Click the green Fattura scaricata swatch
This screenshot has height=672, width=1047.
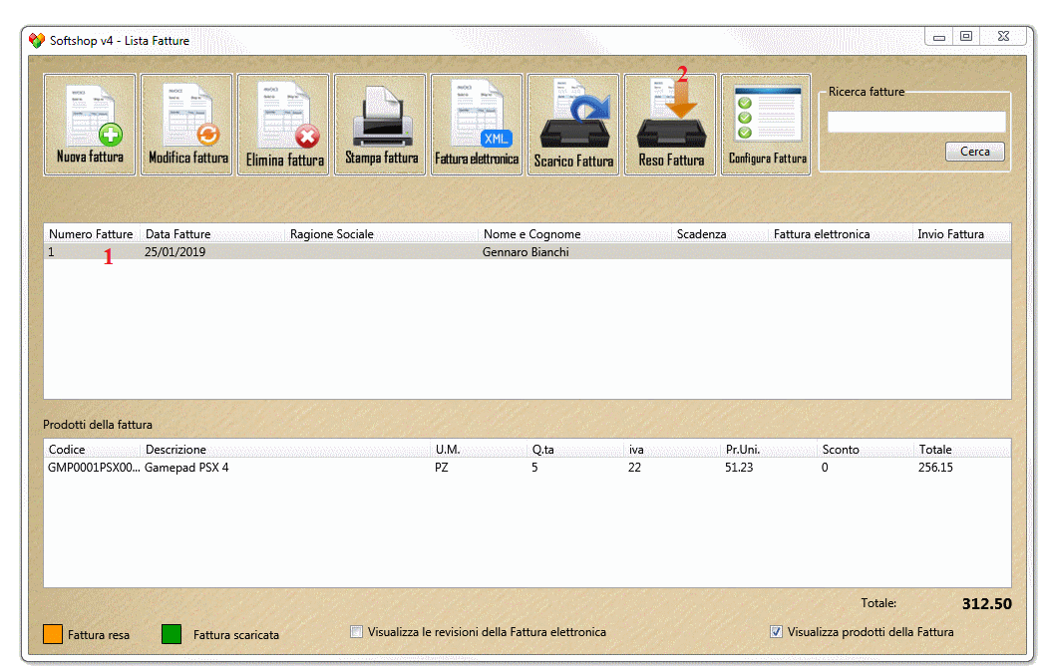tap(172, 634)
